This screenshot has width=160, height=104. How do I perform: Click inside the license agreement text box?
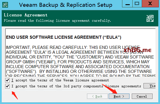80,53
